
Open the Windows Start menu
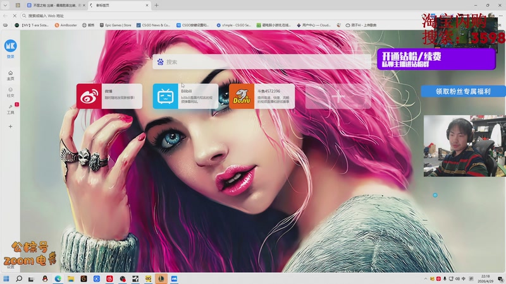pyautogui.click(x=6, y=278)
